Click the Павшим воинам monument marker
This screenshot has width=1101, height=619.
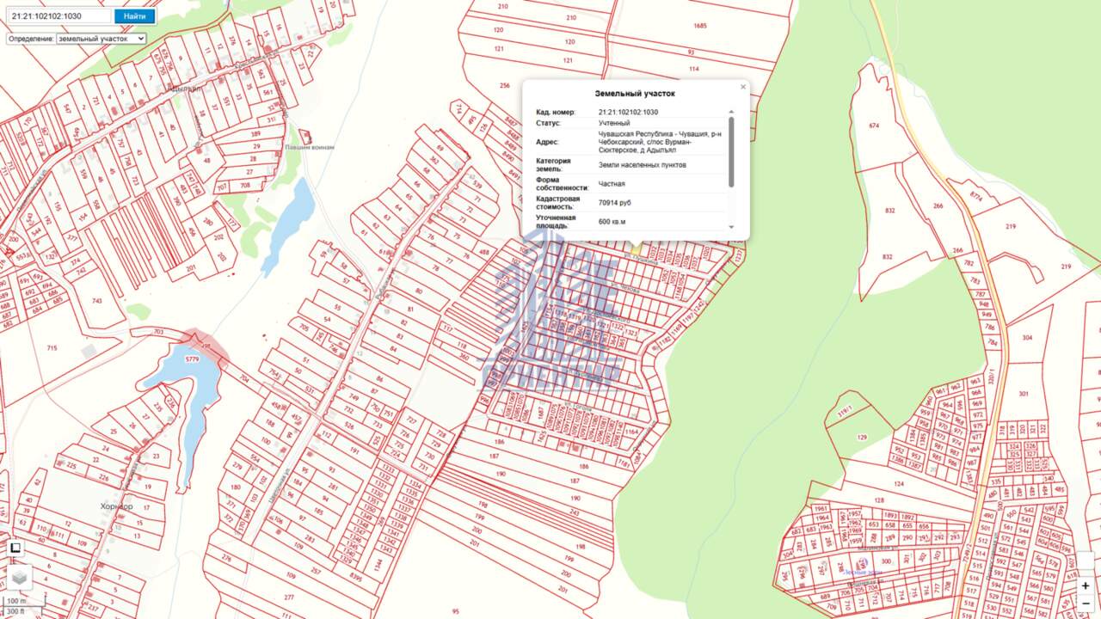click(x=304, y=136)
